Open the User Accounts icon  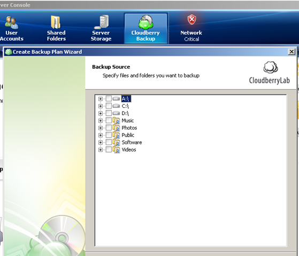11,22
